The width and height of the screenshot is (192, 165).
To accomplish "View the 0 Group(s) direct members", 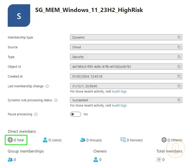I will [91, 140].
